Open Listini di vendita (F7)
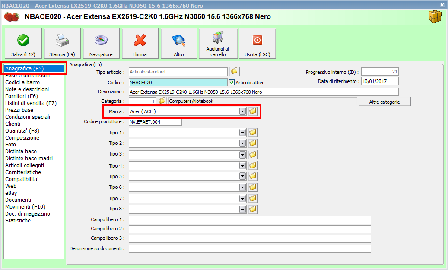This screenshot has height=270, width=448. (31, 103)
